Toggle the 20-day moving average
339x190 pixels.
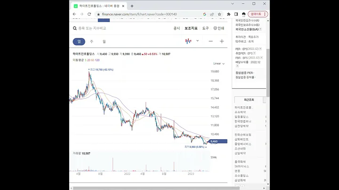pos(89,60)
